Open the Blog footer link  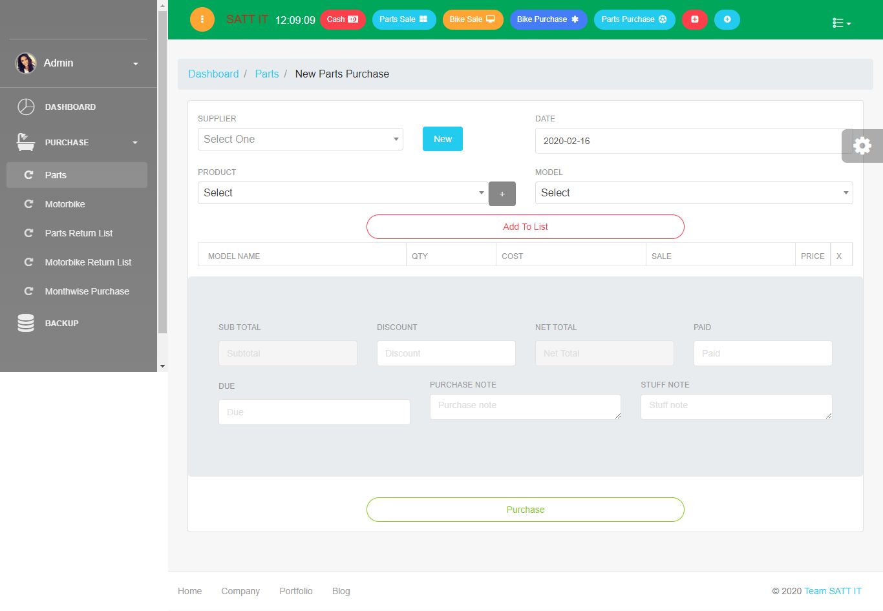[341, 591]
